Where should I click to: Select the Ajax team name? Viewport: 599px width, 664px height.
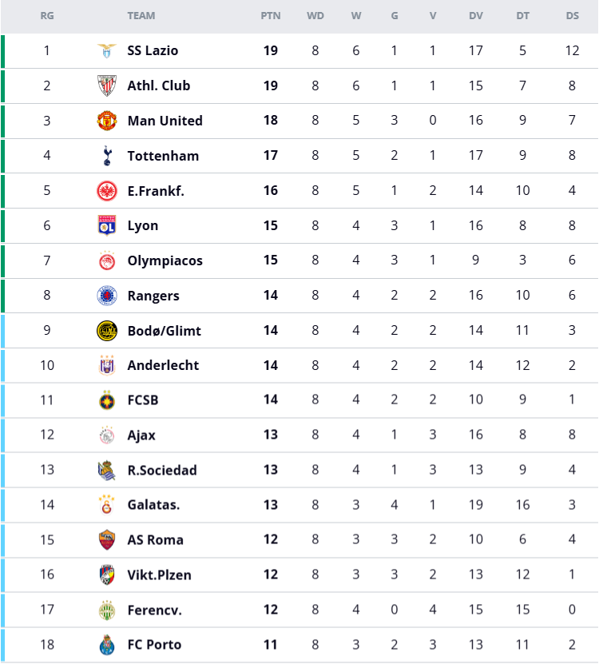[x=141, y=435]
